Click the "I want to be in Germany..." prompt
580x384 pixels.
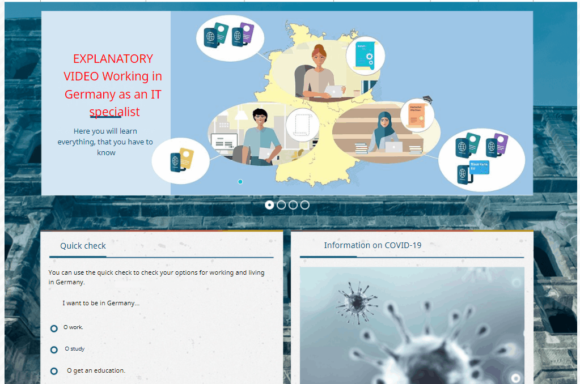pos(101,303)
